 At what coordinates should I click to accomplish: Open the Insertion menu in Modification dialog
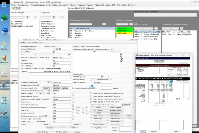coord(23,43)
